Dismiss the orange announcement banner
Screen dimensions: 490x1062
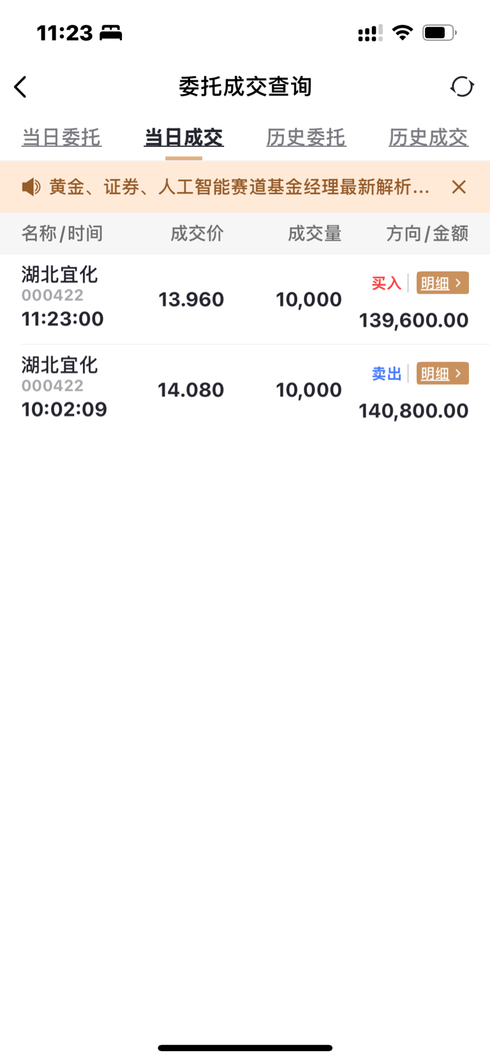point(459,187)
